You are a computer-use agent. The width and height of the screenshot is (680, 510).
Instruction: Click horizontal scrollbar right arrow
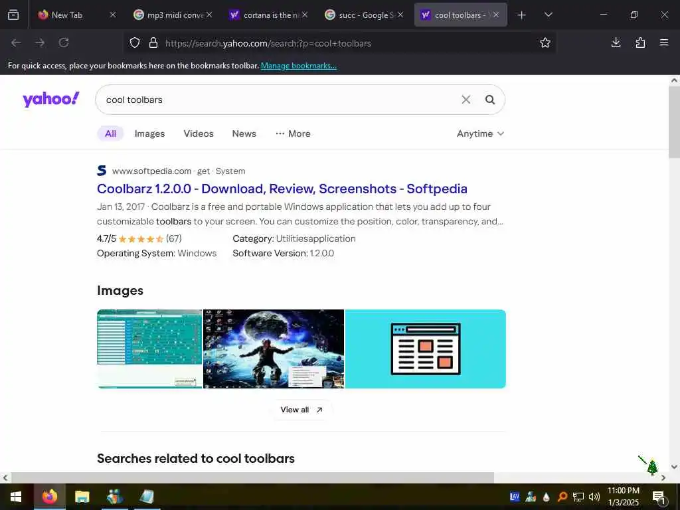tap(663, 477)
